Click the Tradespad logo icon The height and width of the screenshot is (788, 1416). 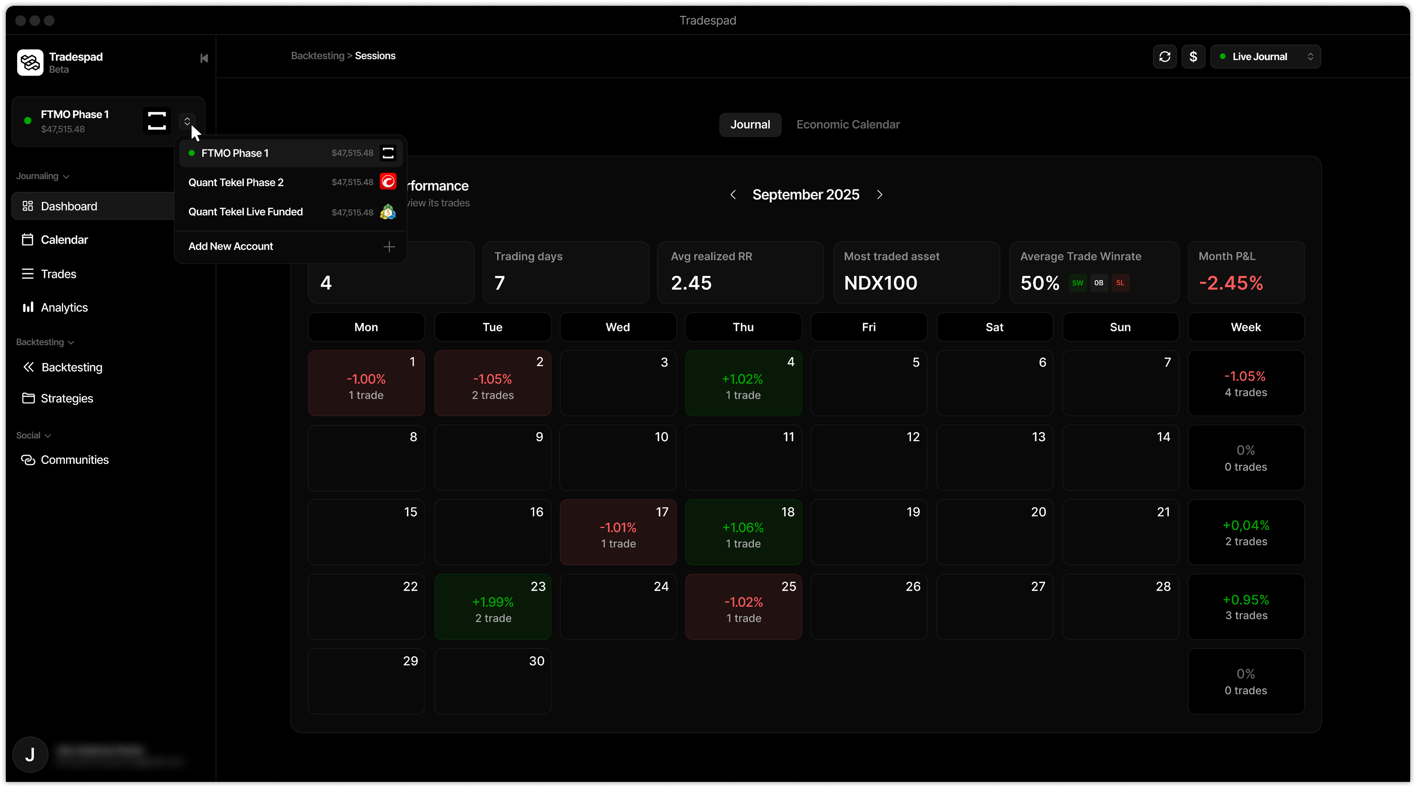pyautogui.click(x=30, y=62)
